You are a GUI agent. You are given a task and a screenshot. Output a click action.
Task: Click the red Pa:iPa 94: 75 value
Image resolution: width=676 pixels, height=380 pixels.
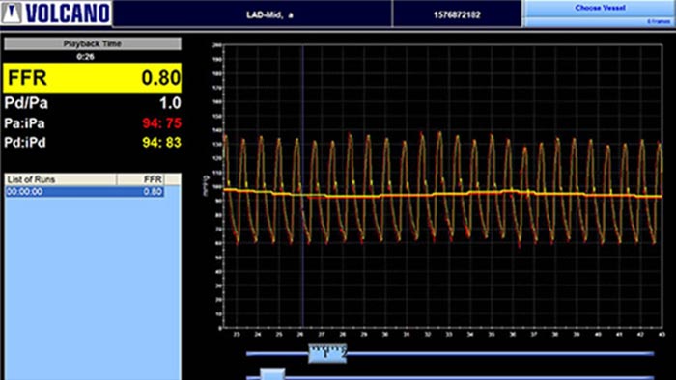[x=161, y=123]
